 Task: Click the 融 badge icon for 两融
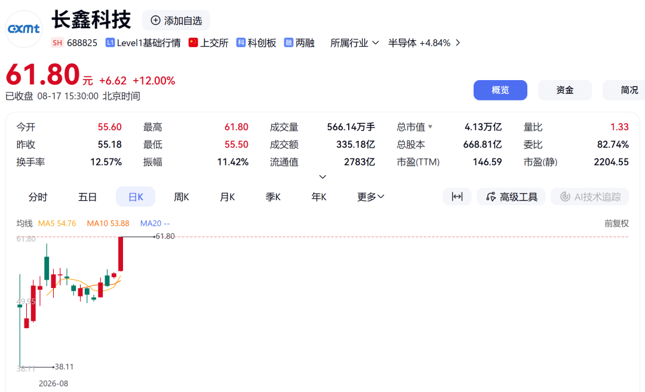point(288,42)
